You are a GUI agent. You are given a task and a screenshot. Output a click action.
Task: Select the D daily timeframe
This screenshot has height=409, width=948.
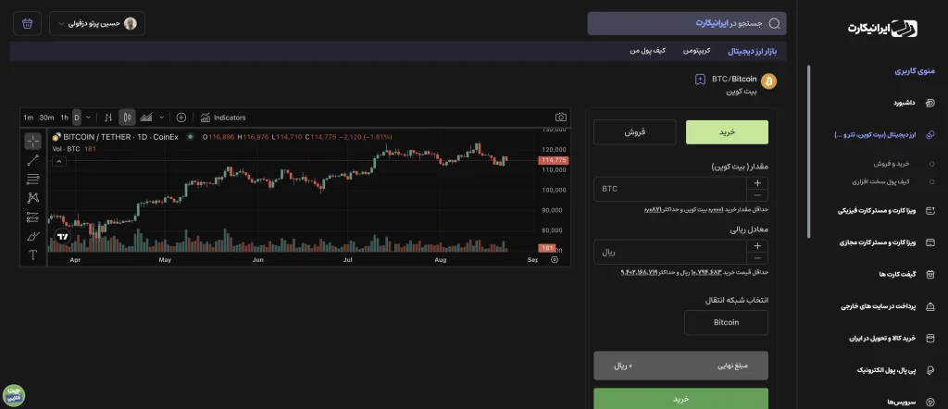pyautogui.click(x=77, y=118)
